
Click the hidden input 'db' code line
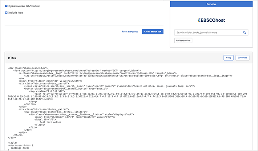(50, 81)
